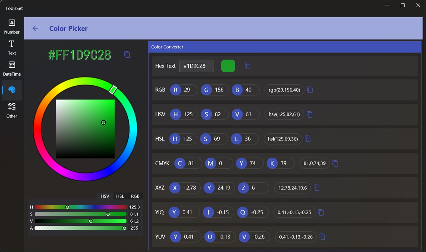Copy the rgb(29,156,40) value
Viewport: 426px width, 252px height.
[x=310, y=90]
